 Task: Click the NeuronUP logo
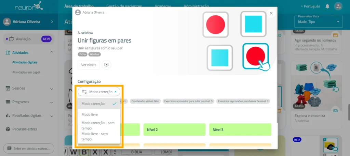pyautogui.click(x=29, y=6)
